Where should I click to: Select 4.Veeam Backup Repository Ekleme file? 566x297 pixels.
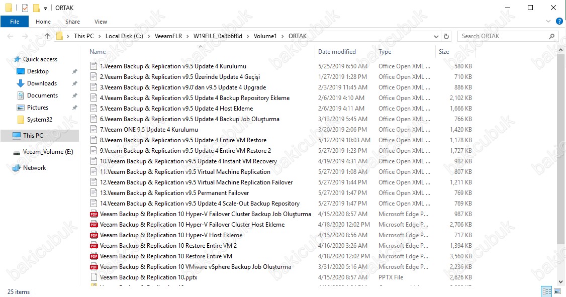[x=195, y=98]
